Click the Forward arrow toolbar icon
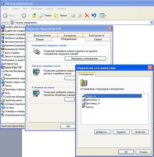154x157 pixels. click(24, 16)
